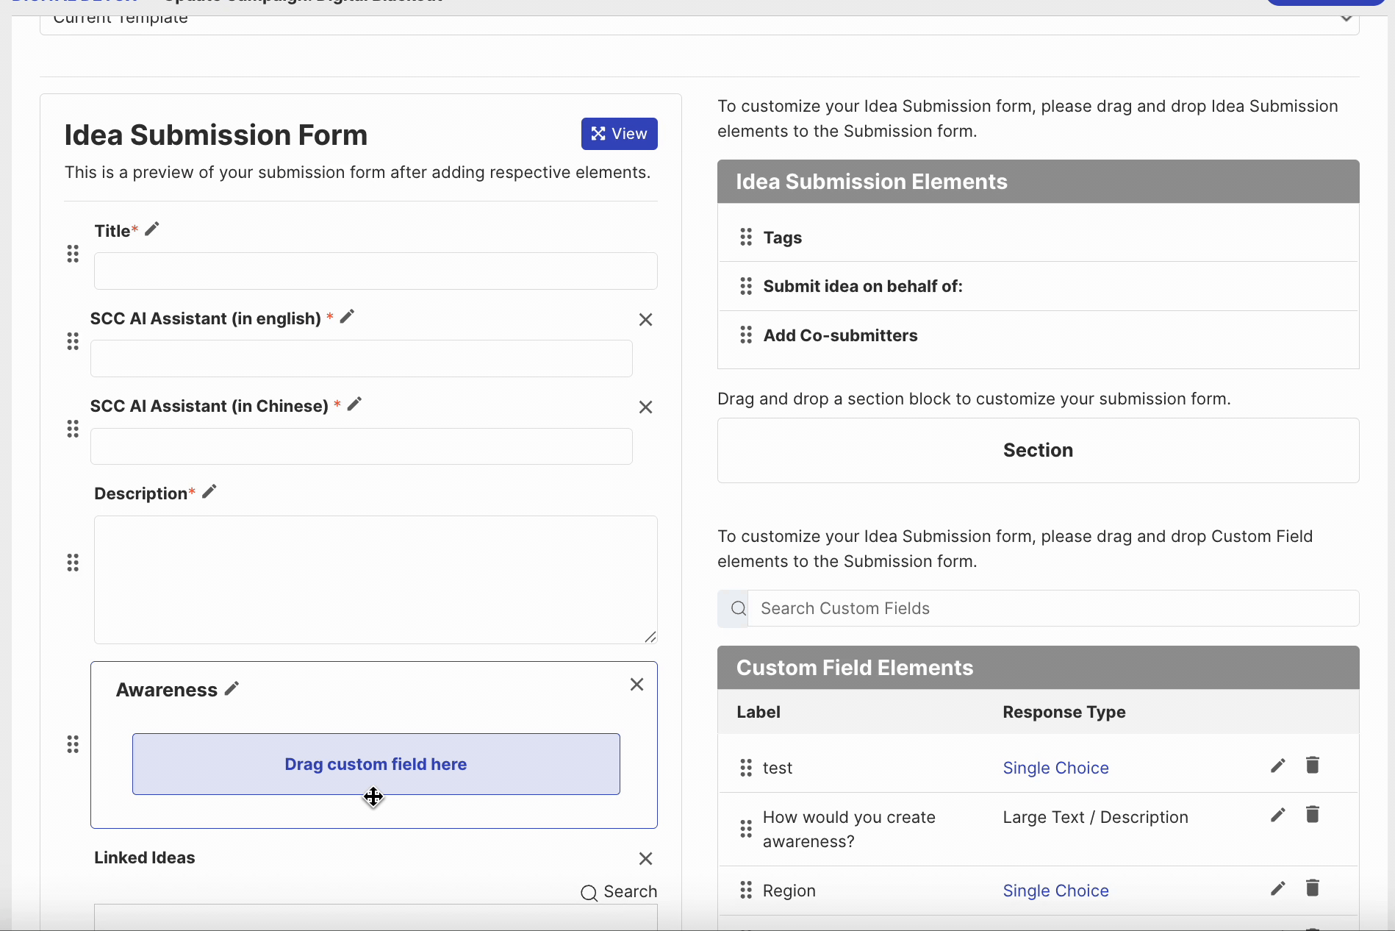
Task: Open Single Choice link for Region field
Action: 1055,891
